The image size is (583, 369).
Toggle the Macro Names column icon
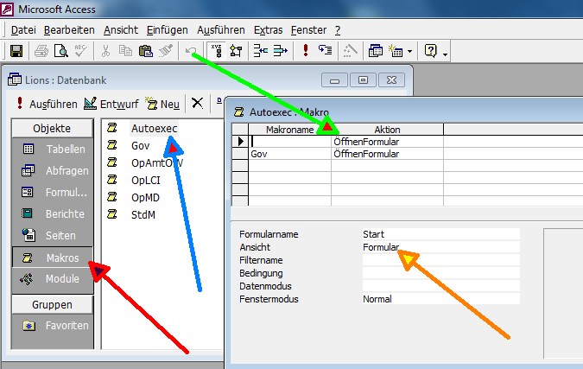click(x=216, y=51)
